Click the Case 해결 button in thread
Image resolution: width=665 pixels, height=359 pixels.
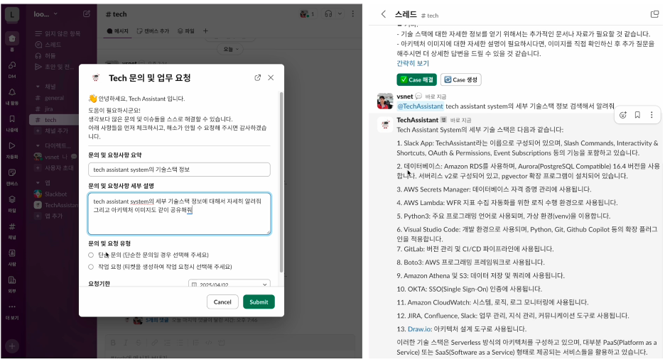[x=416, y=79]
